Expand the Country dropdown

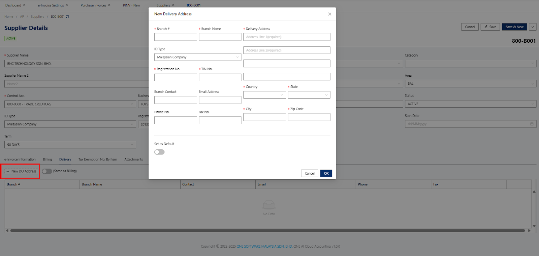(264, 95)
